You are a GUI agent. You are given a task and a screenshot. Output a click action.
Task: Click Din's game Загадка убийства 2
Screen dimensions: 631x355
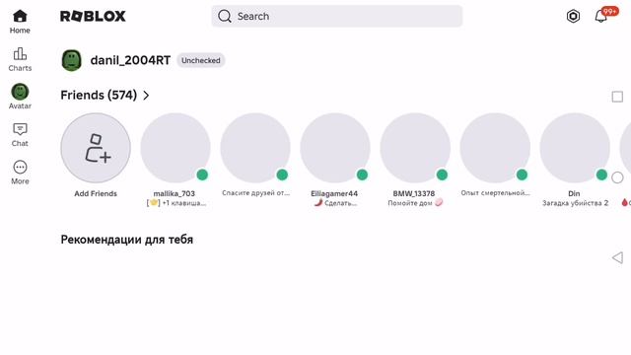575,203
